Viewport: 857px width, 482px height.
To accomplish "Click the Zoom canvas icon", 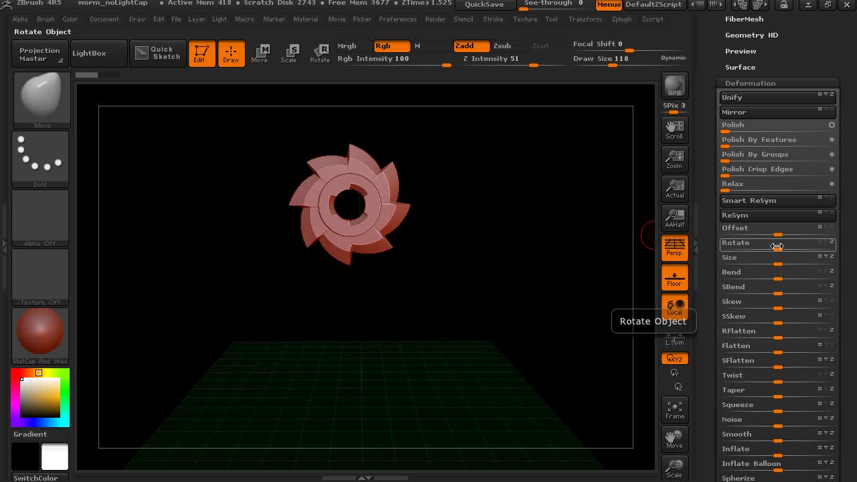I will [674, 159].
